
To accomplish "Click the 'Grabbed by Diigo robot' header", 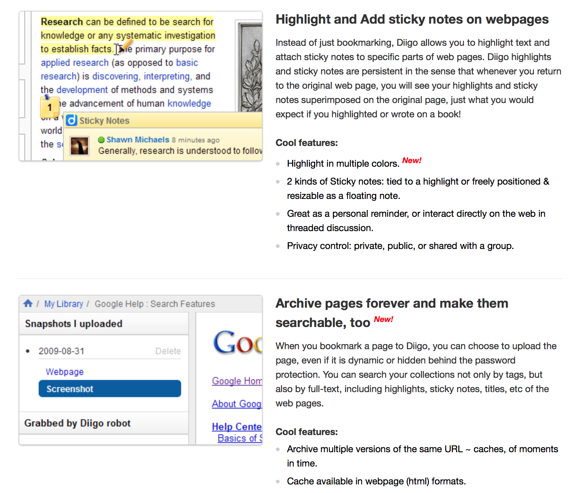I will tap(77, 423).
